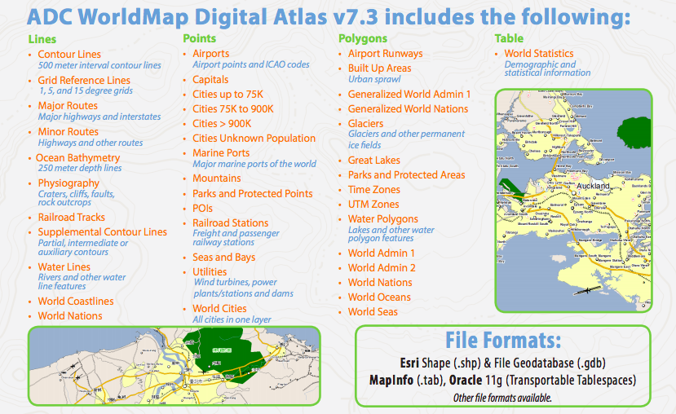
Task: Click 'Cities Unknown Population'
Action: pos(254,139)
